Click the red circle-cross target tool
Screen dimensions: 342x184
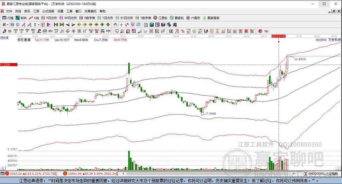click(68, 31)
